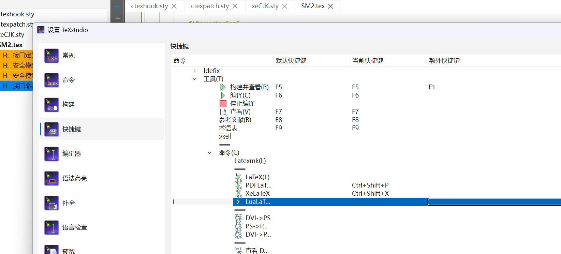Click the 查看(V) document viewer icon
The height and width of the screenshot is (254, 561).
(x=223, y=112)
